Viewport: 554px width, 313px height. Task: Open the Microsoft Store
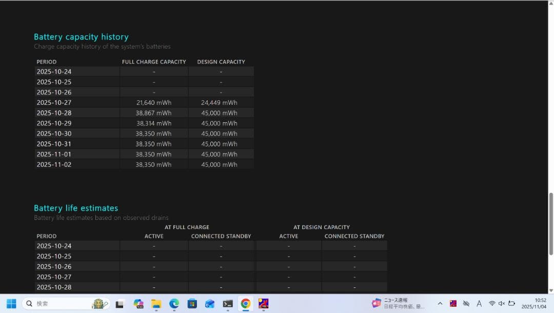[192, 304]
